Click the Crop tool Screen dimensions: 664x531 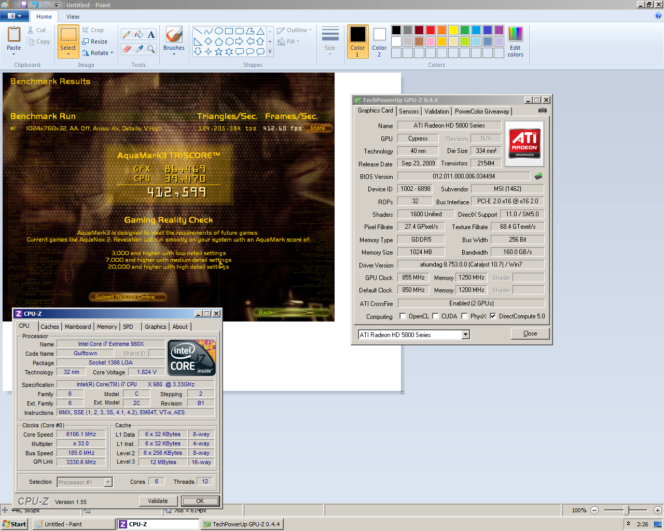pyautogui.click(x=93, y=30)
